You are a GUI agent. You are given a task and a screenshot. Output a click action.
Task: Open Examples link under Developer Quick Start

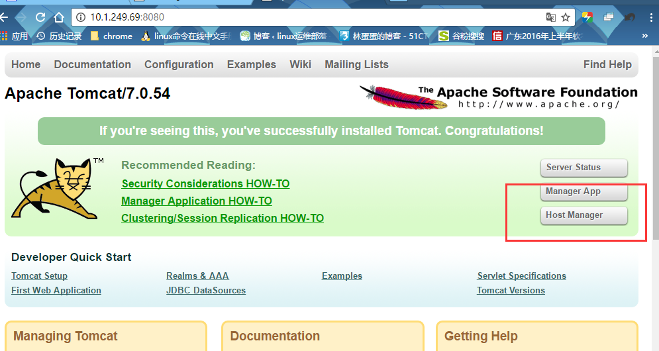pos(342,276)
